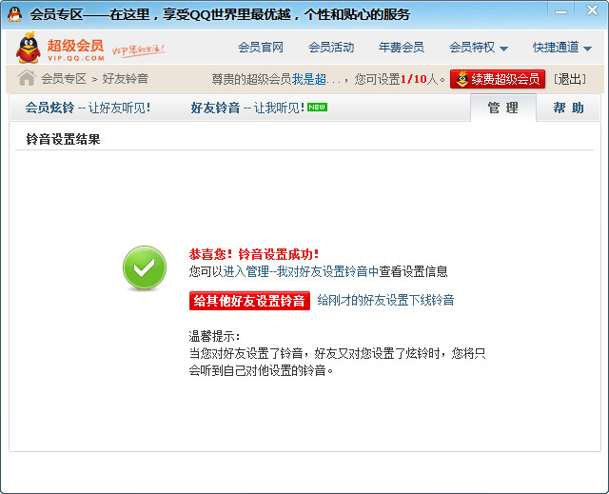Expand the 会员特权 dropdown
Viewport: 609px width, 494px height.
tap(479, 48)
